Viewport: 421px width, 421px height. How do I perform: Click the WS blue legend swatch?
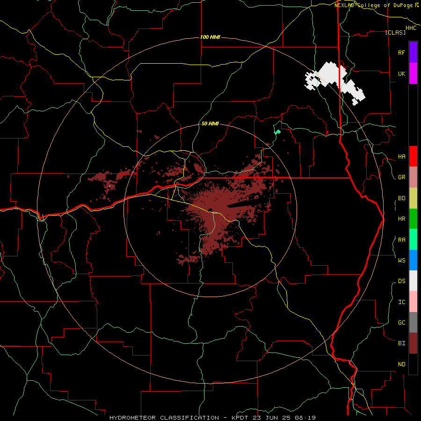[413, 260]
